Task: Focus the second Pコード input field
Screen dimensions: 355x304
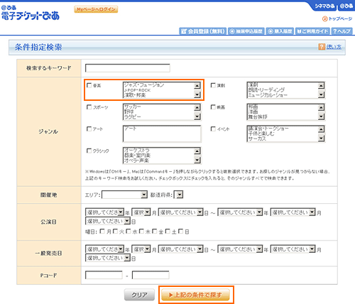Action: point(151,275)
